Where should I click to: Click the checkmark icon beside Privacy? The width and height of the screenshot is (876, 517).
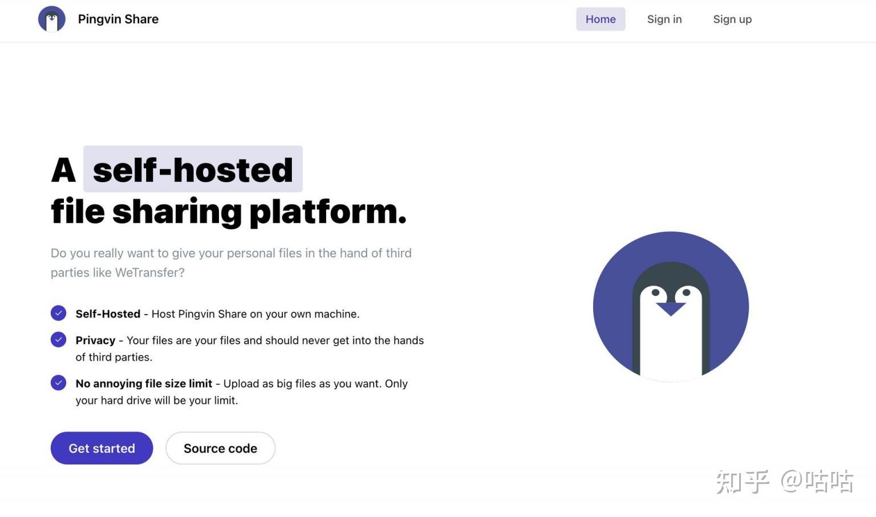tap(58, 339)
